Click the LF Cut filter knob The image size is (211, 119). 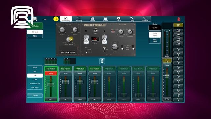tap(62, 30)
